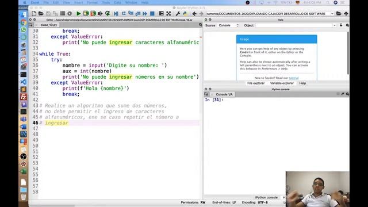368x207 pixels.
Task: Open the Trash in the Dock
Action: [x=23, y=197]
